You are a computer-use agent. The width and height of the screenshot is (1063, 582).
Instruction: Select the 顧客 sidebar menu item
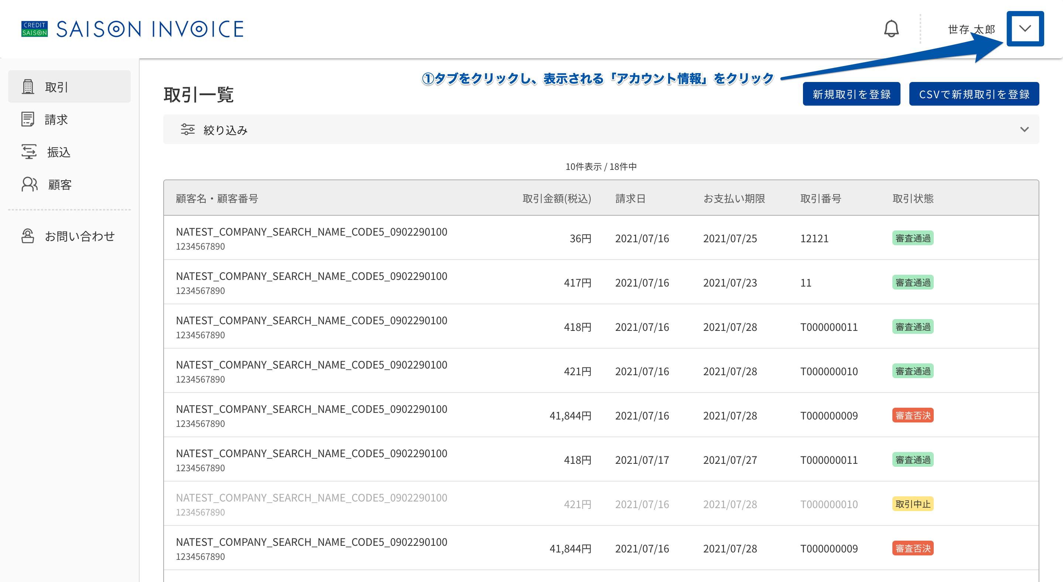click(x=69, y=184)
